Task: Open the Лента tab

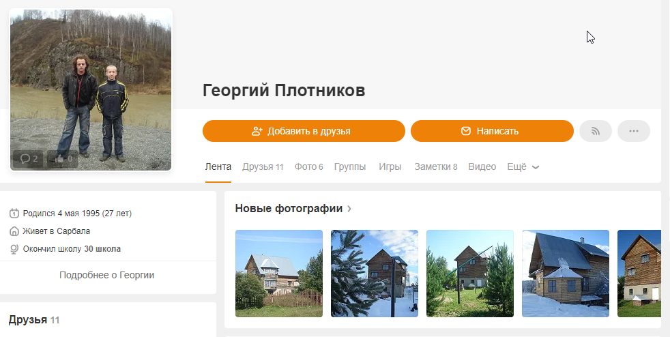Action: click(218, 166)
